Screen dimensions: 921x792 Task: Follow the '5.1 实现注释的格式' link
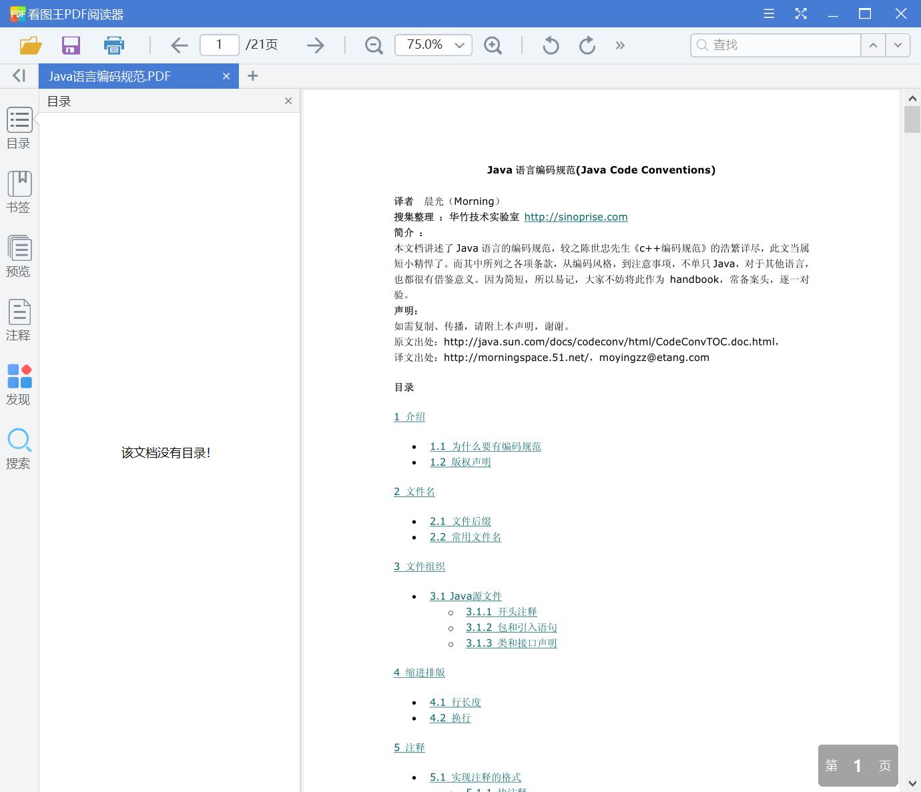[475, 777]
